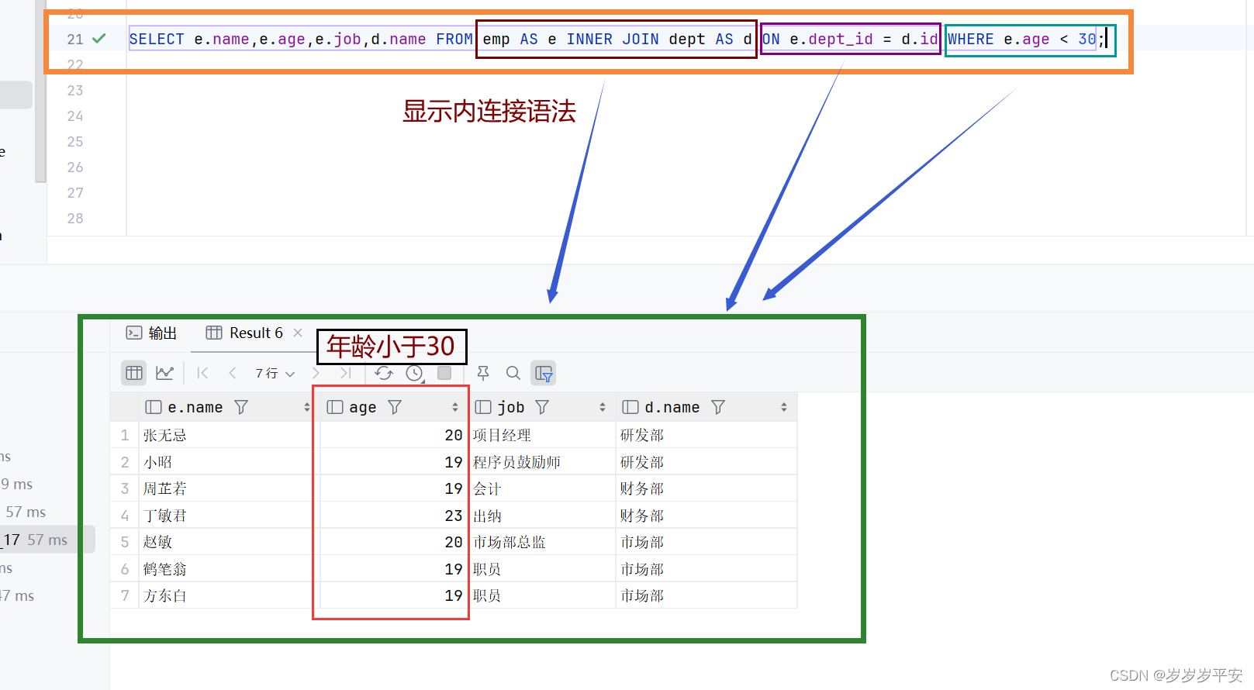Image resolution: width=1254 pixels, height=690 pixels.
Task: Switch to the 输出 tab
Action: pos(152,333)
